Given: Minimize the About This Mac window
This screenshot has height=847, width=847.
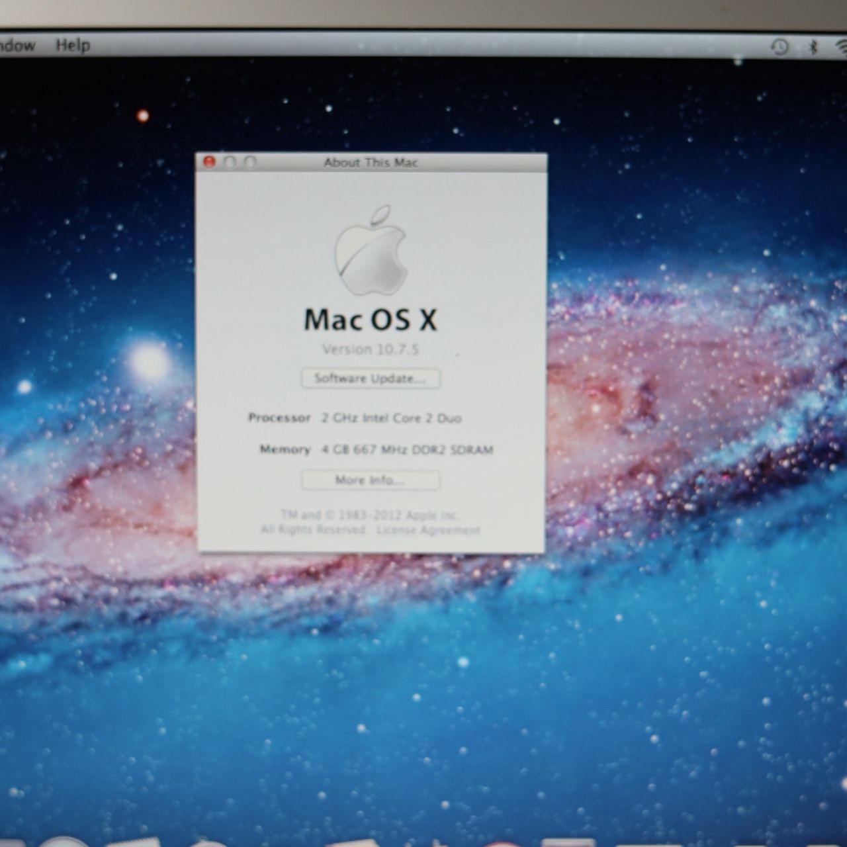Looking at the screenshot, I should pos(230,162).
